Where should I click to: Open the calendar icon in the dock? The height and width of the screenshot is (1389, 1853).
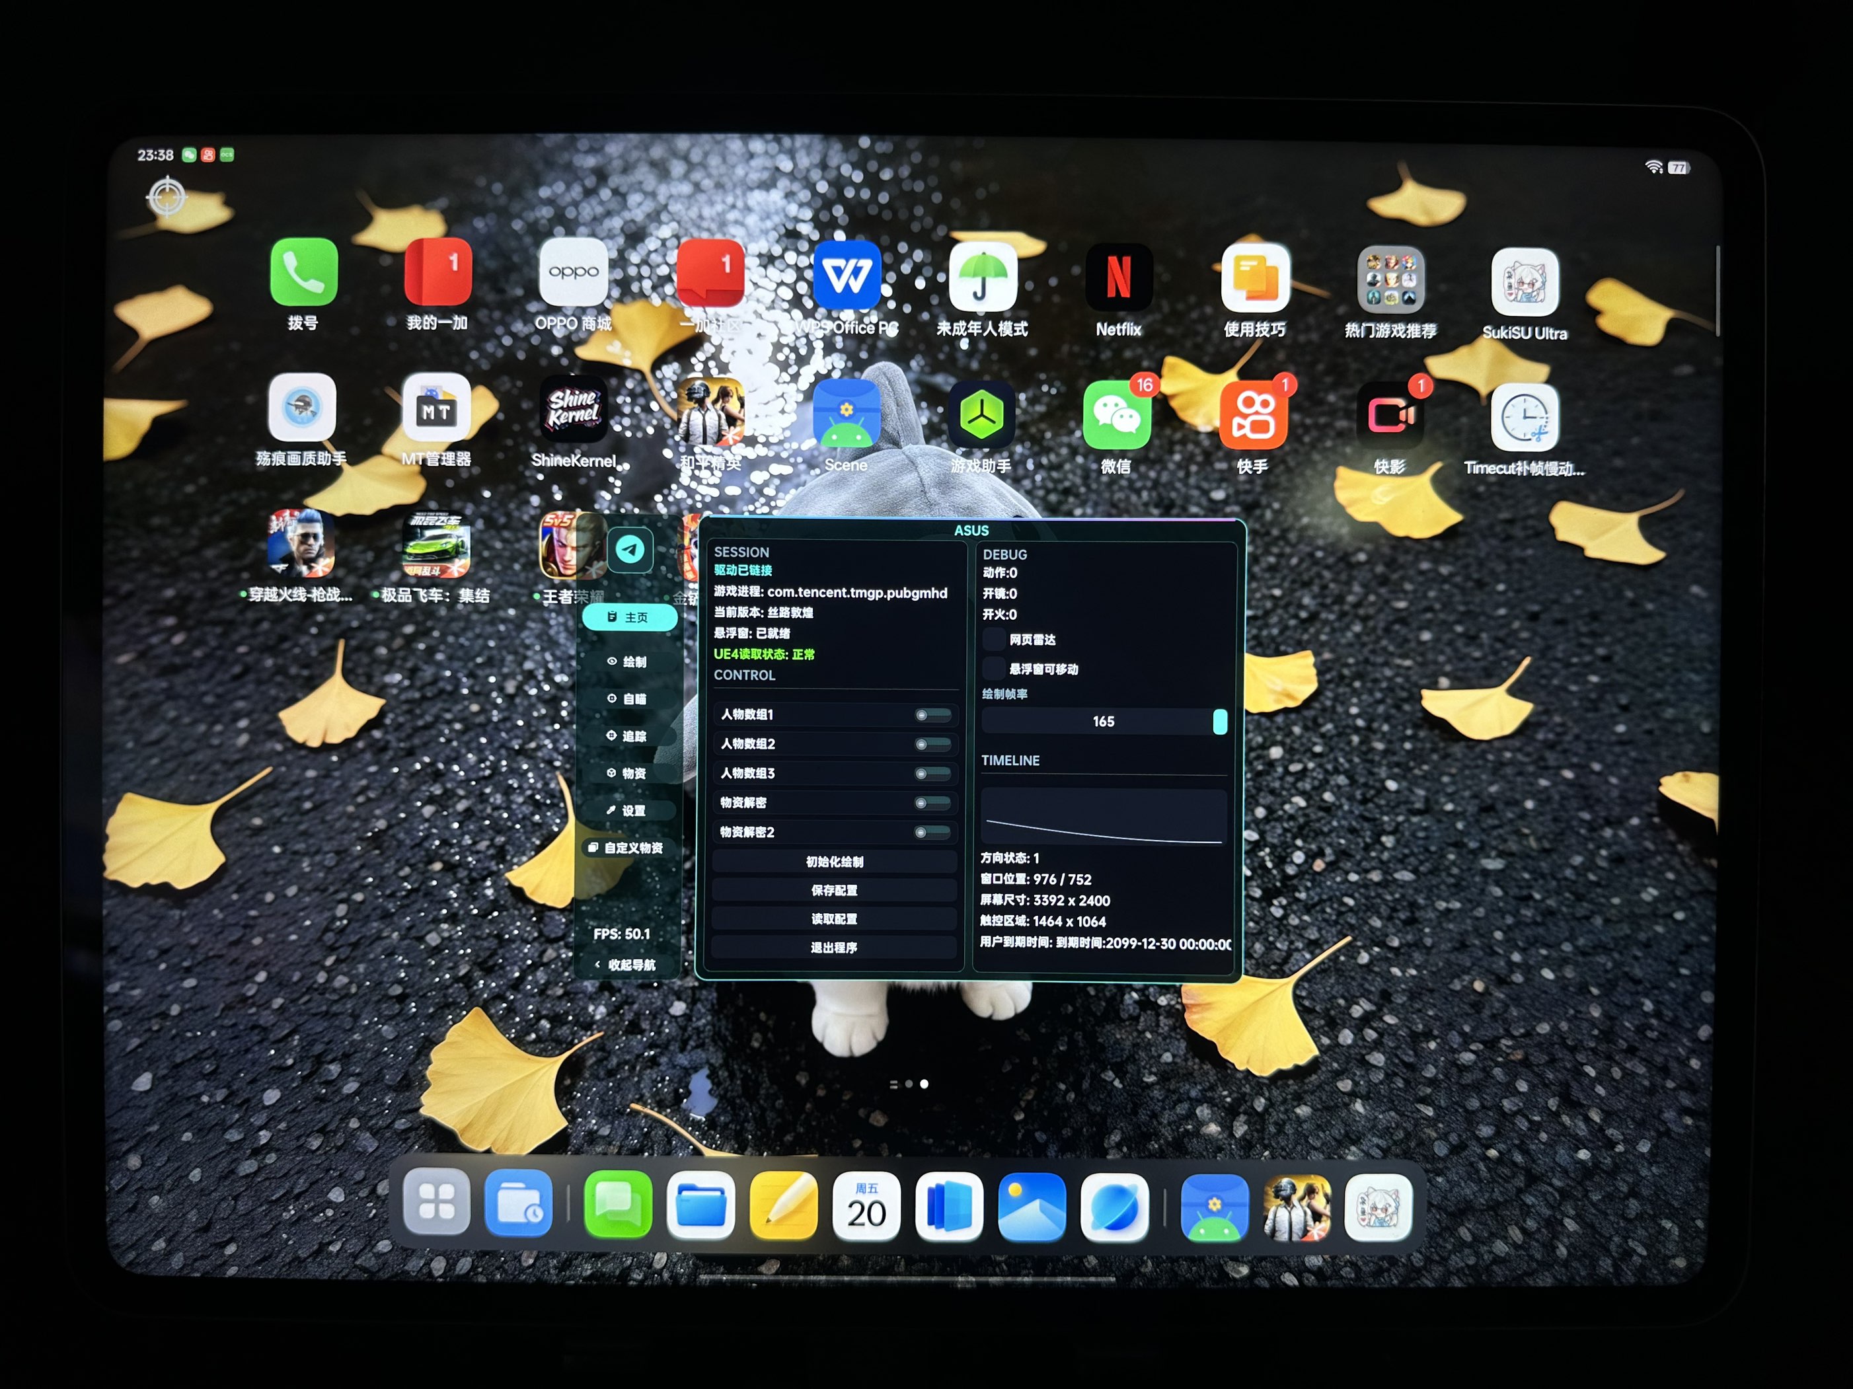tap(866, 1207)
